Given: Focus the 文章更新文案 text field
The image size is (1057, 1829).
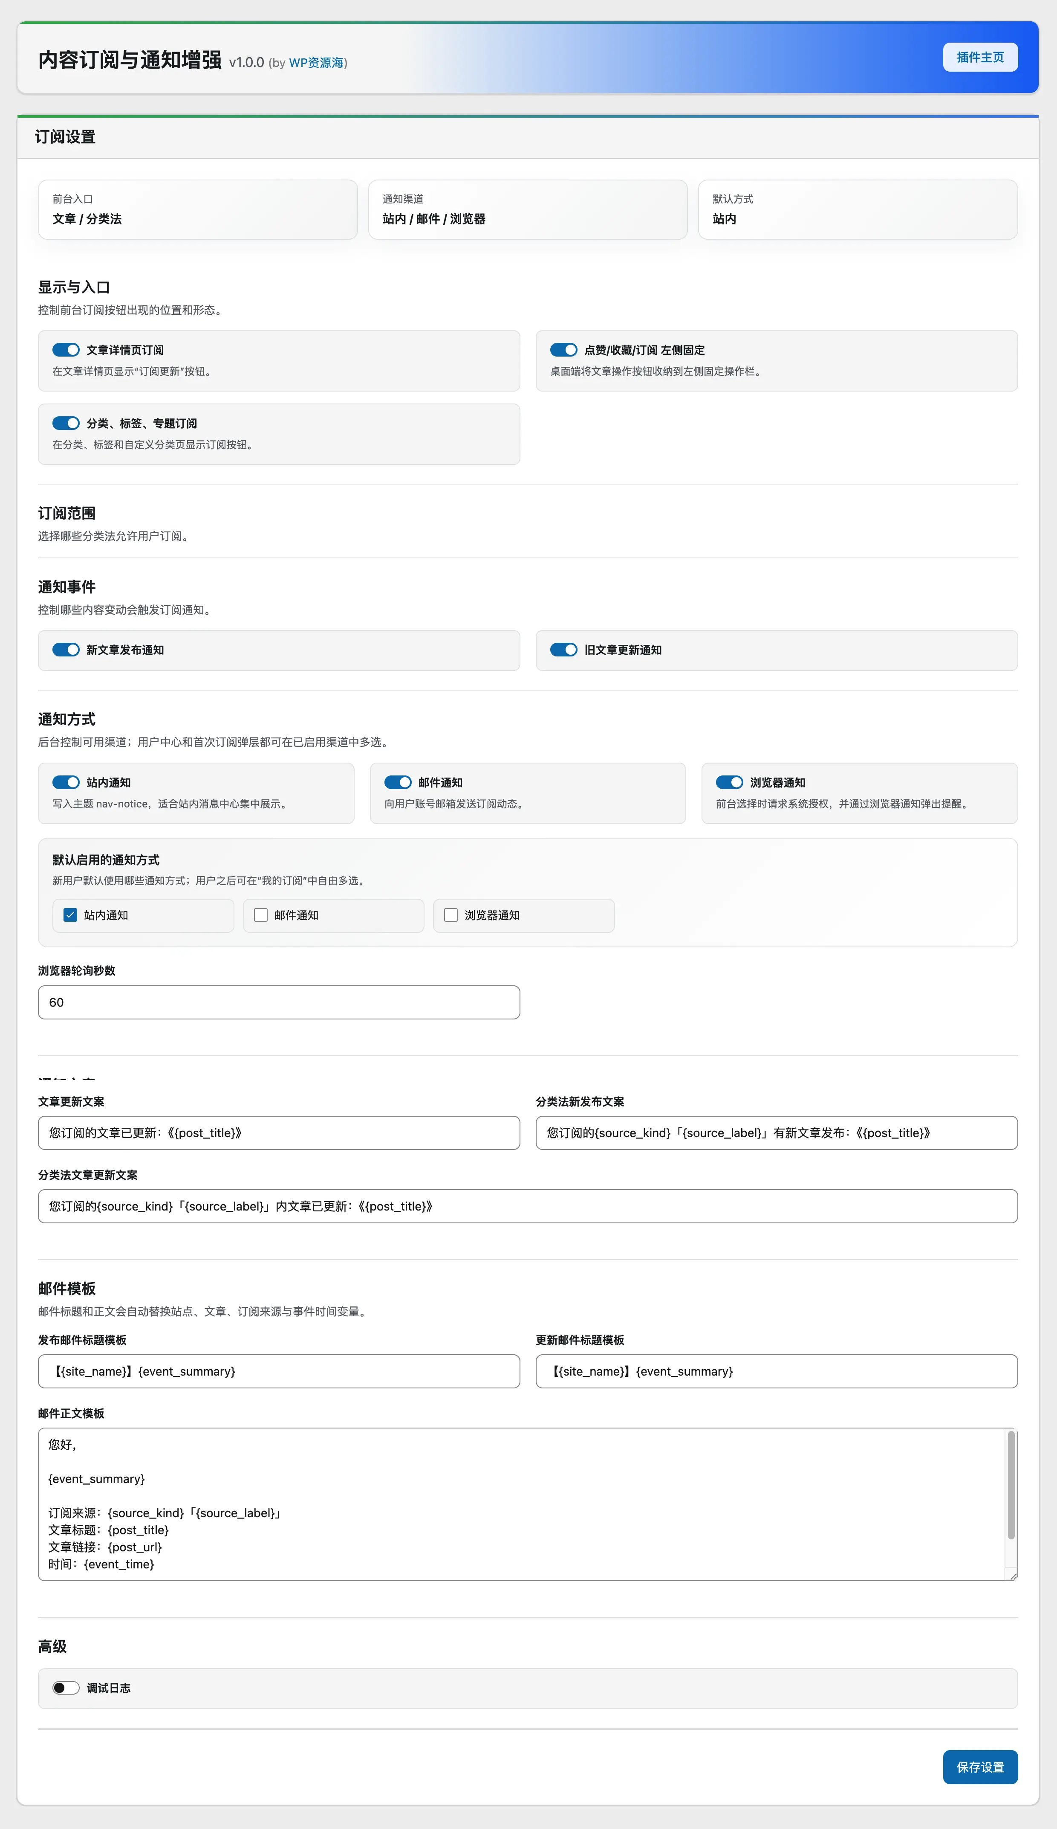Looking at the screenshot, I should click(x=279, y=1133).
